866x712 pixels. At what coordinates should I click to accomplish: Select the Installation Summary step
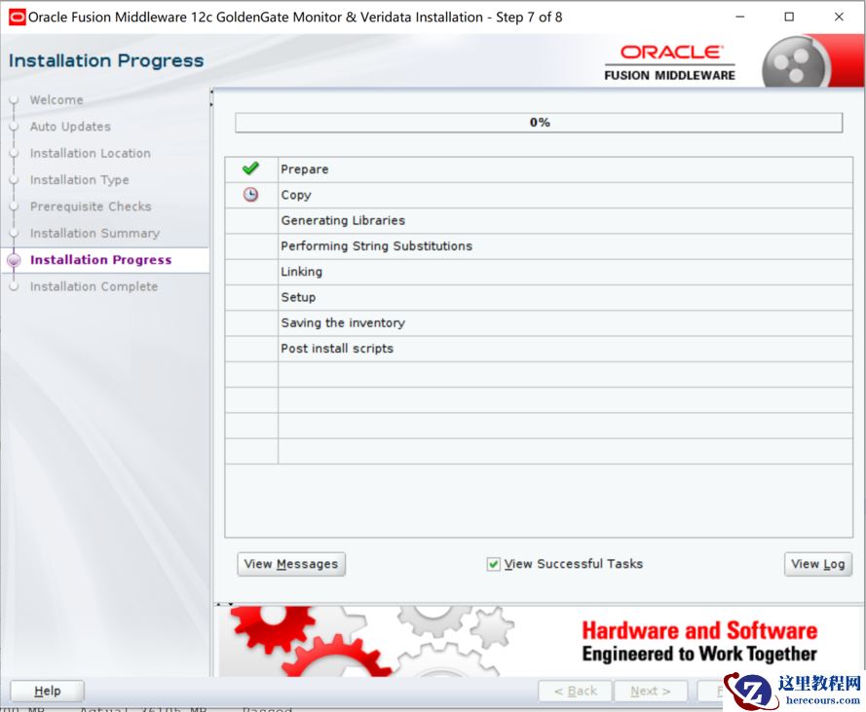tap(95, 233)
